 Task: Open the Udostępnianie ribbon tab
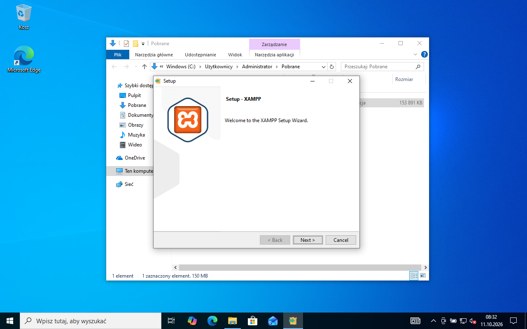[x=201, y=55]
